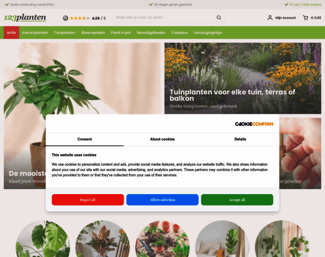This screenshot has height=257, width=325.
Task: Choose the Allow selection button
Action: click(162, 200)
